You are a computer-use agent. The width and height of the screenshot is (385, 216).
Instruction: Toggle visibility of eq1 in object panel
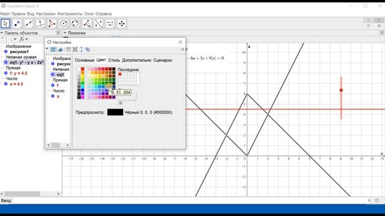point(6,62)
